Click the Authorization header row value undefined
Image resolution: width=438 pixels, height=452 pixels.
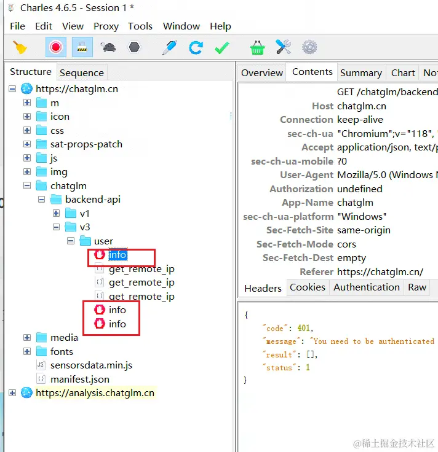tap(359, 189)
